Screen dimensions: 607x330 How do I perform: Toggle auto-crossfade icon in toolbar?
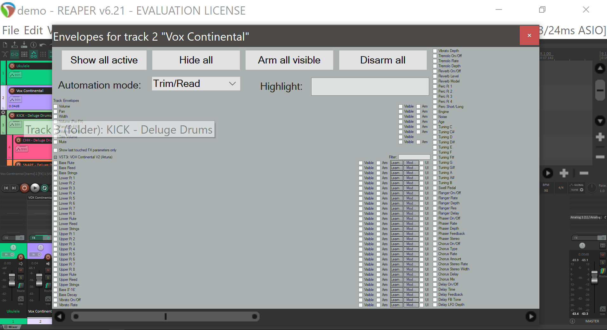pyautogui.click(x=5, y=54)
